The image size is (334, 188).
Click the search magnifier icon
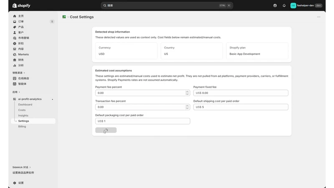point(105,5)
